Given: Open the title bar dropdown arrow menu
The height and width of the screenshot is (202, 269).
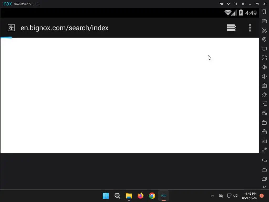Looking at the screenshot, I should pos(229,4).
